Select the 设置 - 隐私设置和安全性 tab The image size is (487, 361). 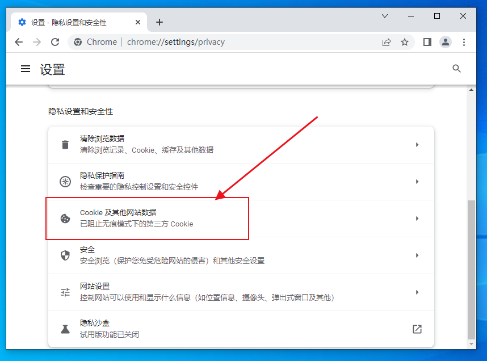79,22
